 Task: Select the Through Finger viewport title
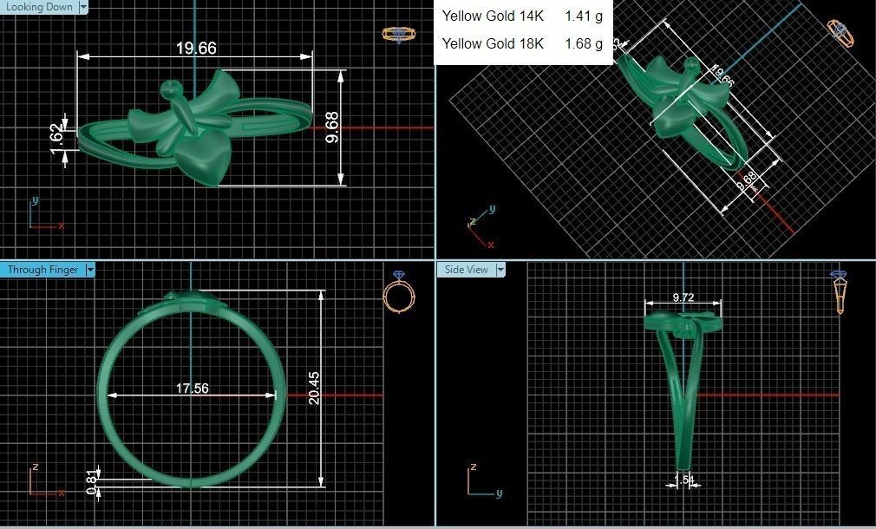42,270
